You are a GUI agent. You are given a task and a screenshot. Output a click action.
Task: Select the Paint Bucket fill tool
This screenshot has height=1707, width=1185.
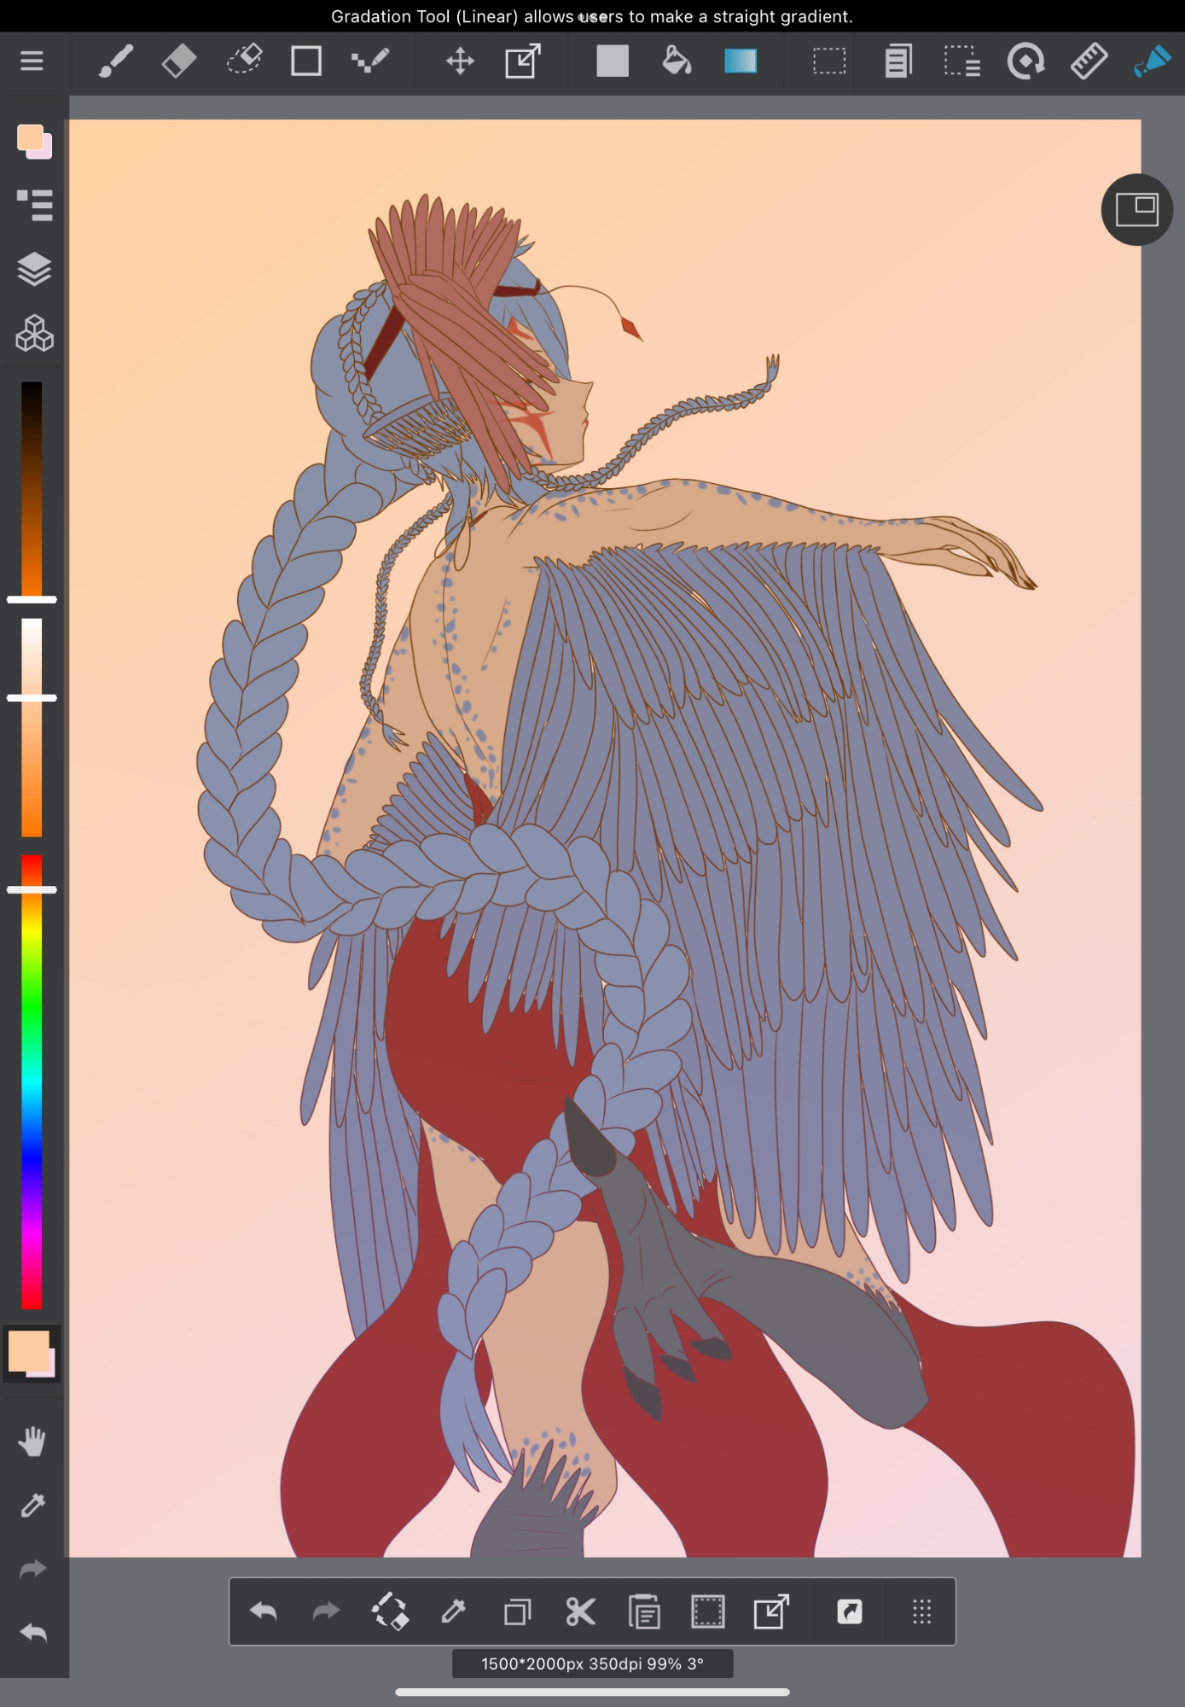click(x=677, y=61)
